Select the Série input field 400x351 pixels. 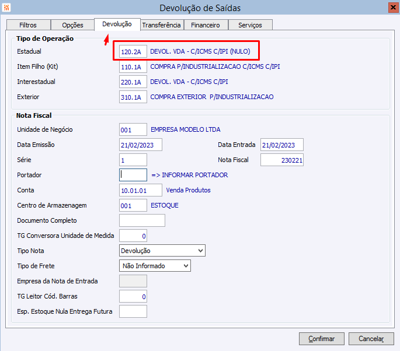(133, 160)
